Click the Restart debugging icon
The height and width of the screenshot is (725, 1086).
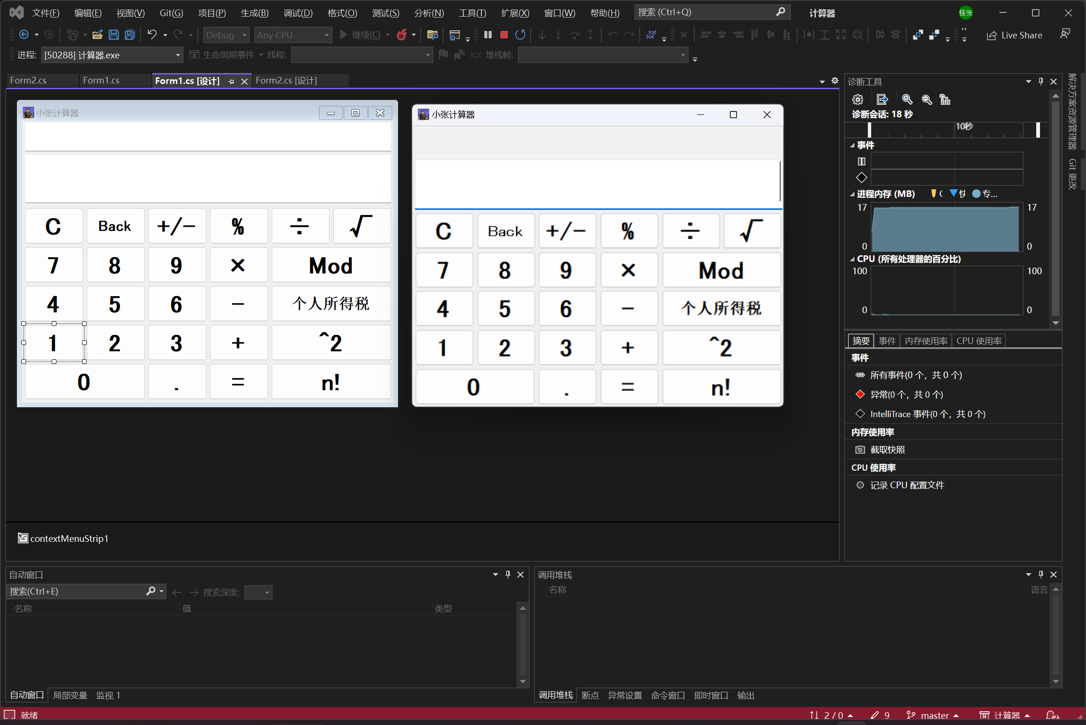click(520, 35)
